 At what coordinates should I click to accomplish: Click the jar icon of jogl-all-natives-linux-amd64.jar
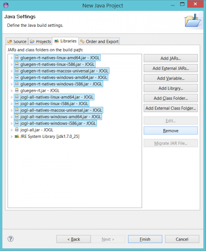point(17,97)
